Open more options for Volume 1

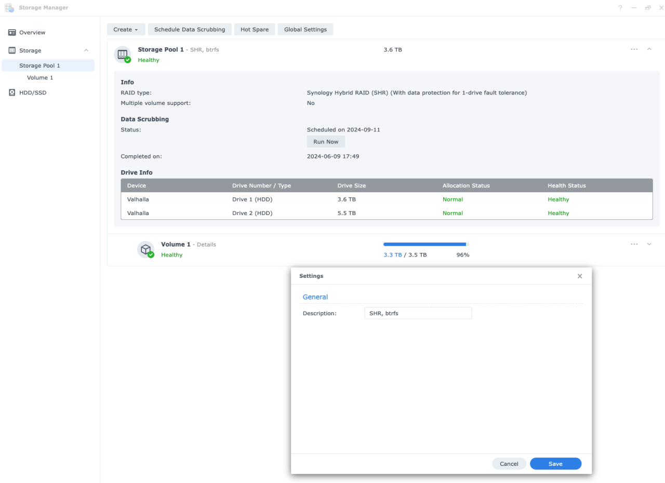(x=634, y=244)
